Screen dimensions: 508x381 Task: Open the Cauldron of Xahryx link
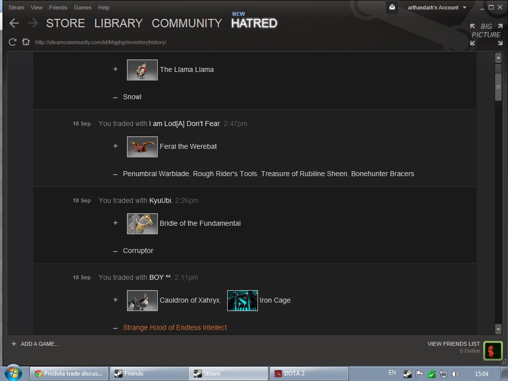pos(190,300)
